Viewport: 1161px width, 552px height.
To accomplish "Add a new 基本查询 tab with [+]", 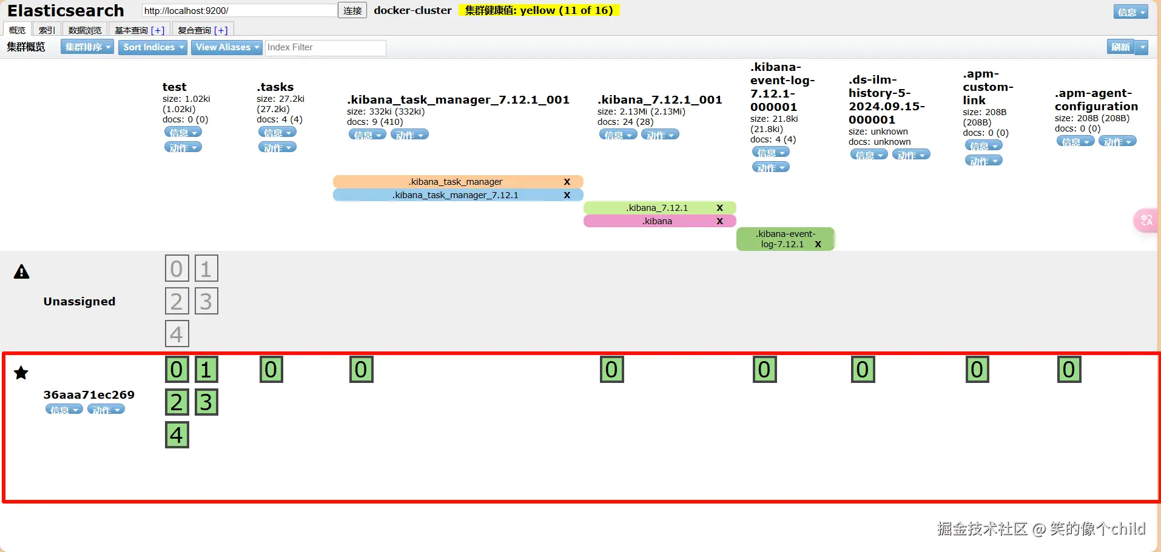I will click(158, 30).
